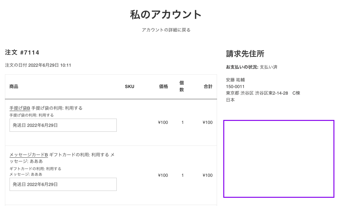Open the メッセージカードB product link
The height and width of the screenshot is (206, 340).
29,155
